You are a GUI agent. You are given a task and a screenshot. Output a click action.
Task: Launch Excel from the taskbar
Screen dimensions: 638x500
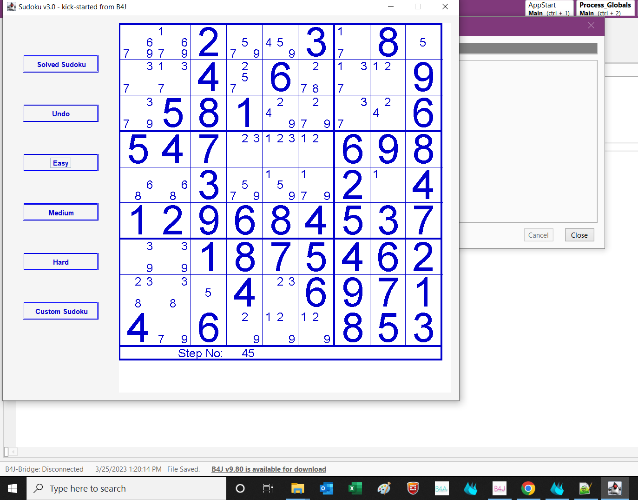click(355, 488)
